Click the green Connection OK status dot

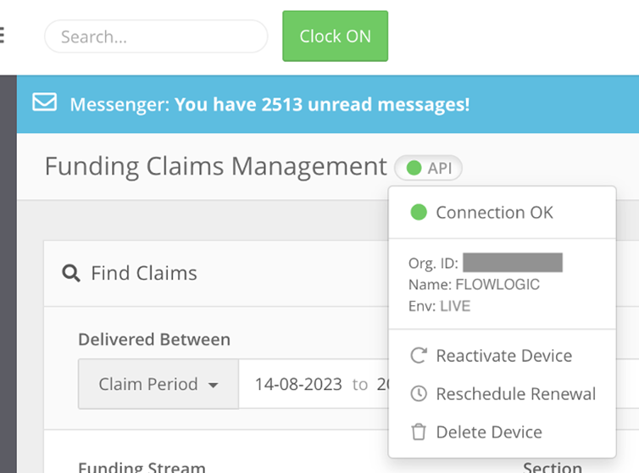418,213
